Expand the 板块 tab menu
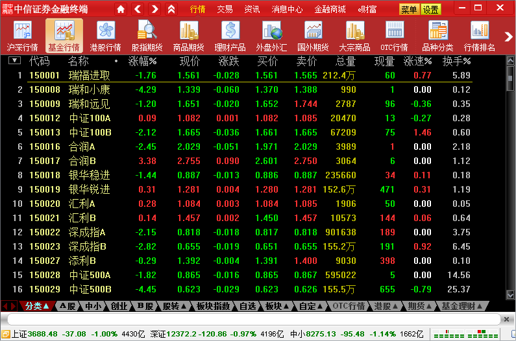 [286, 307]
